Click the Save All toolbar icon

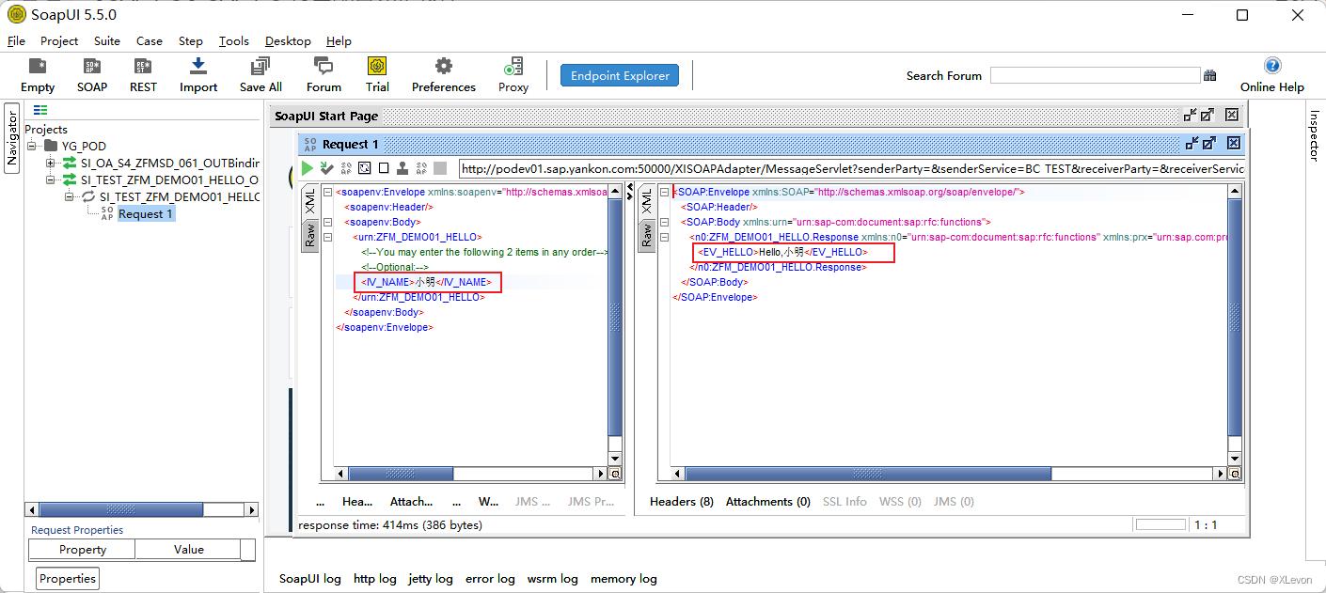coord(260,66)
